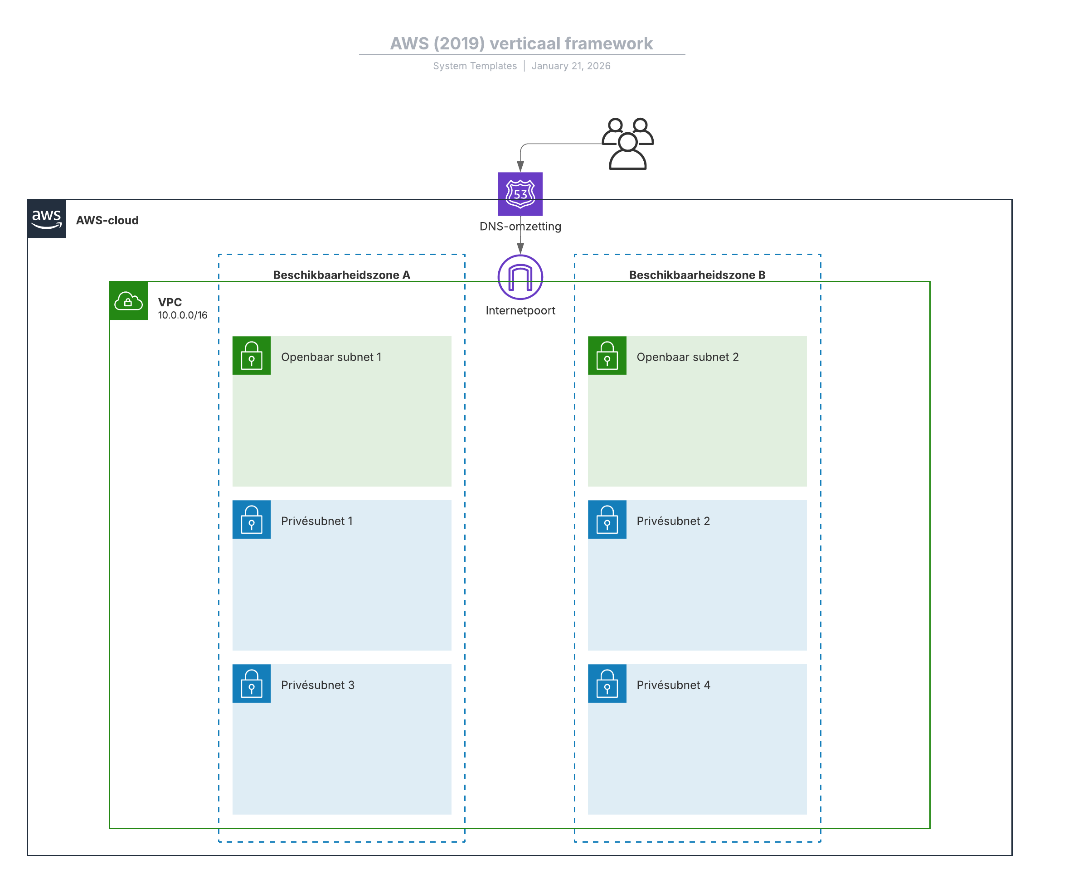Click the users group icon
Viewport: 1088px width, 883px height.
point(627,144)
